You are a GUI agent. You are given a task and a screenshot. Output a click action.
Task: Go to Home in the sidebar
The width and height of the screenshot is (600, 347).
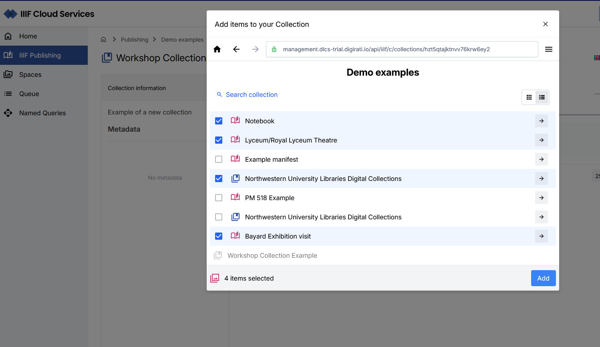(44, 36)
